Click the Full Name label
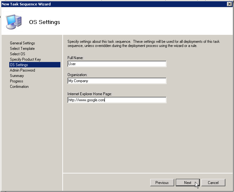This screenshot has width=234, height=192. [75, 58]
